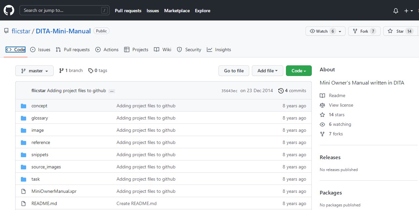The image size is (419, 210).
Task: Click the reference folder icon
Action: tap(23, 143)
